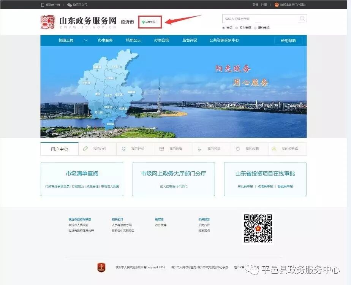Switch to the 用户中心 tab
The height and width of the screenshot is (285, 351).
[x=59, y=148]
